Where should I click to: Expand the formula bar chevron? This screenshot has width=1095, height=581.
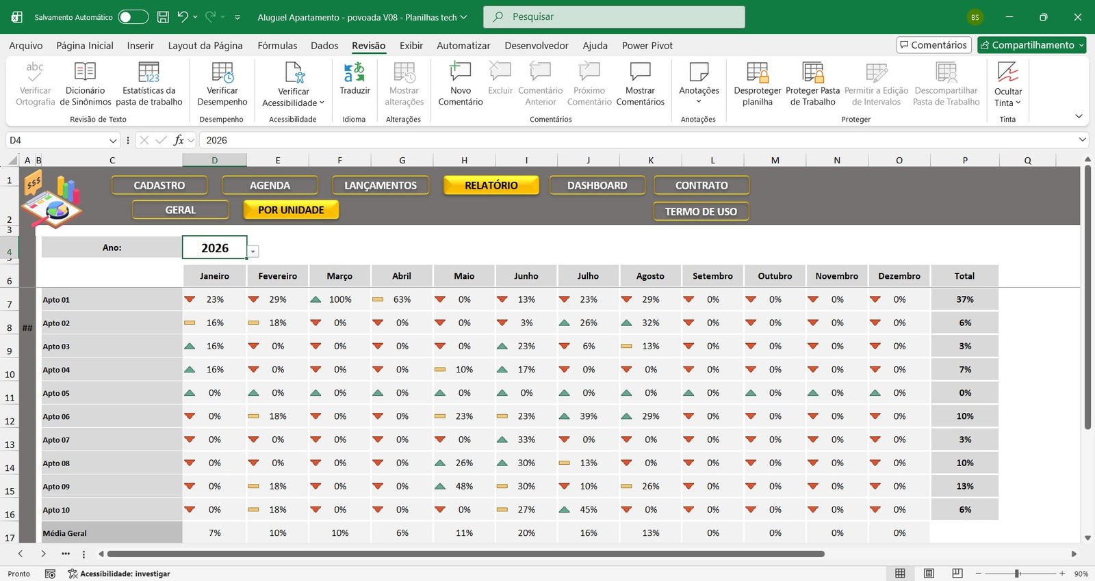point(1082,140)
